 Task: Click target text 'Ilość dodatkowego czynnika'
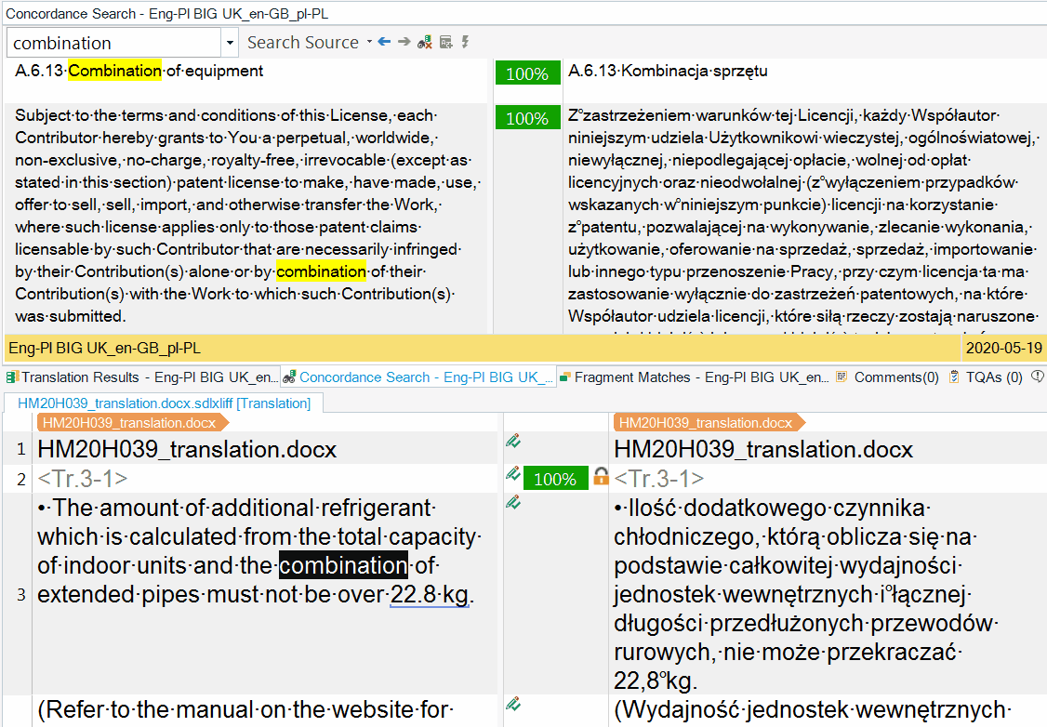(776, 508)
